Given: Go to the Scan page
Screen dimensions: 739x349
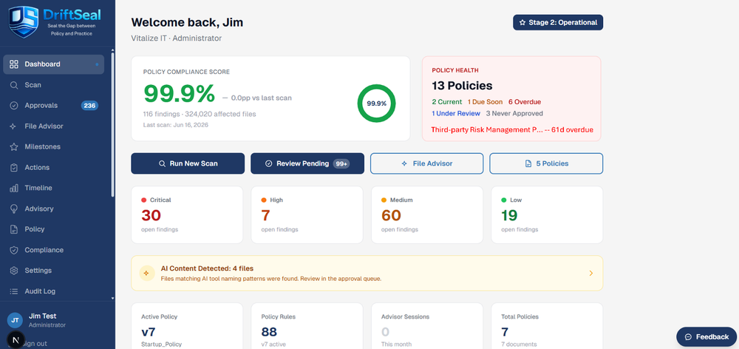Looking at the screenshot, I should [54, 85].
